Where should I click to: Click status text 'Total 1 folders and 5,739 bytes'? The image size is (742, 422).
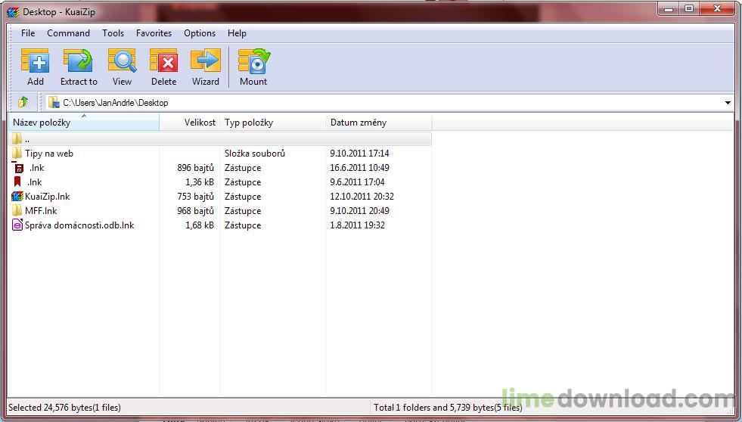pyautogui.click(x=434, y=408)
